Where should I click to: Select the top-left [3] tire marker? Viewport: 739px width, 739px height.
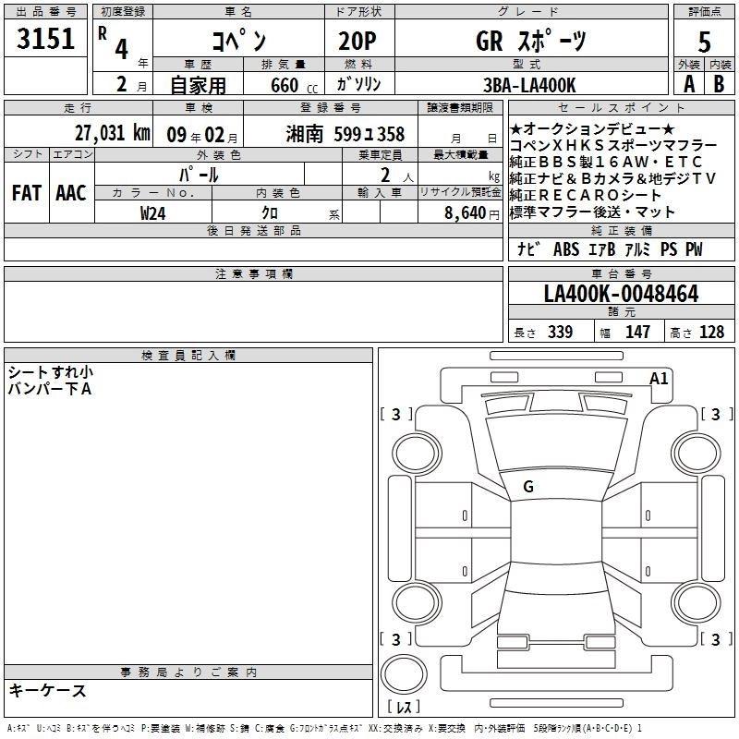[x=396, y=415]
